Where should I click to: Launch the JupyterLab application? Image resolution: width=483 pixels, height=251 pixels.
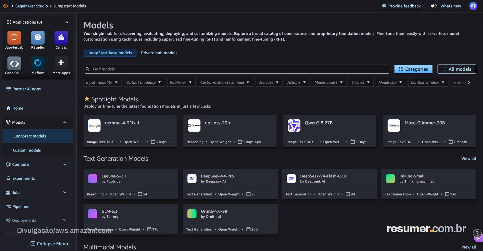point(14,38)
